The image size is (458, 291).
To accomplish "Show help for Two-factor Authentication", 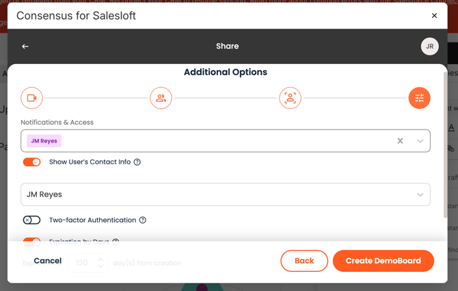I will pyautogui.click(x=143, y=220).
